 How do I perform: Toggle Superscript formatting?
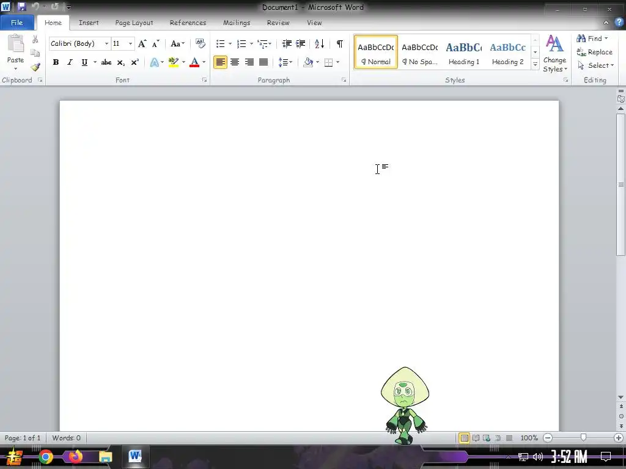[x=135, y=62]
